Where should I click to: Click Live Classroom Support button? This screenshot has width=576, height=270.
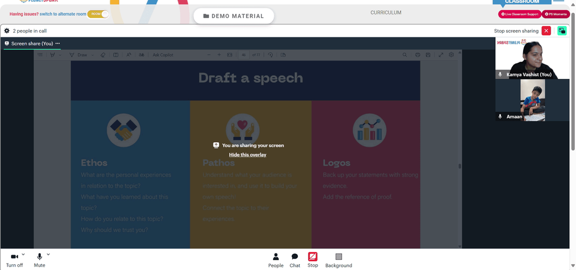tap(520, 14)
